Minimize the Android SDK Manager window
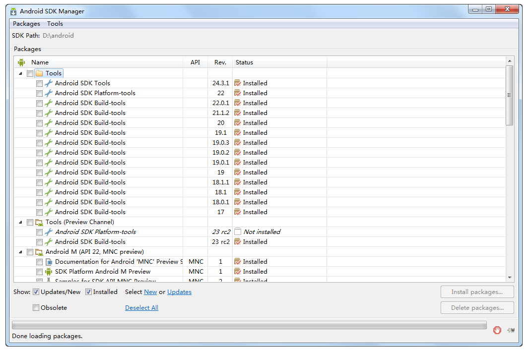 (475, 9)
